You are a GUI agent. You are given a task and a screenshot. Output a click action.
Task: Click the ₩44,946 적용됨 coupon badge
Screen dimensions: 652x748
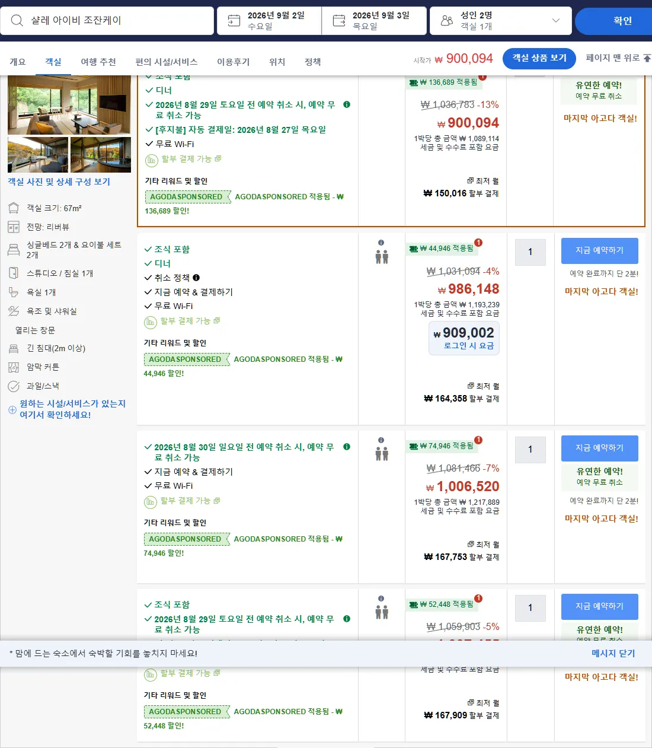coord(442,249)
